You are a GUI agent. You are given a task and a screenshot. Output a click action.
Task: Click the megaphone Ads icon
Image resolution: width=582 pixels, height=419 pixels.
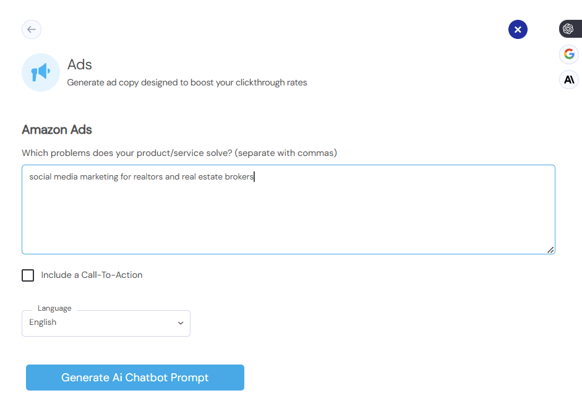click(x=41, y=72)
